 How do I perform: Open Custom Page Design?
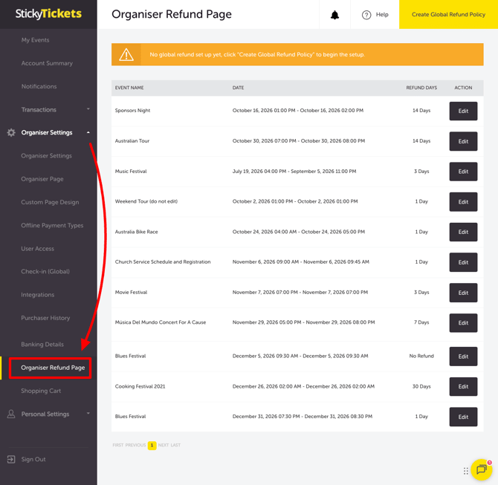[x=50, y=202]
